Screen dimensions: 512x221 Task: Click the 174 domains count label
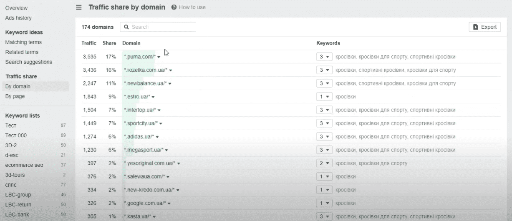click(x=98, y=27)
